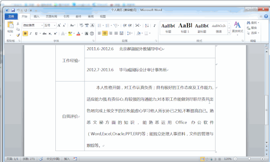Open the numbering list dropdown arrow

[111, 26]
